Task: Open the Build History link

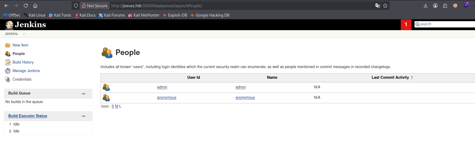Action: 23,62
